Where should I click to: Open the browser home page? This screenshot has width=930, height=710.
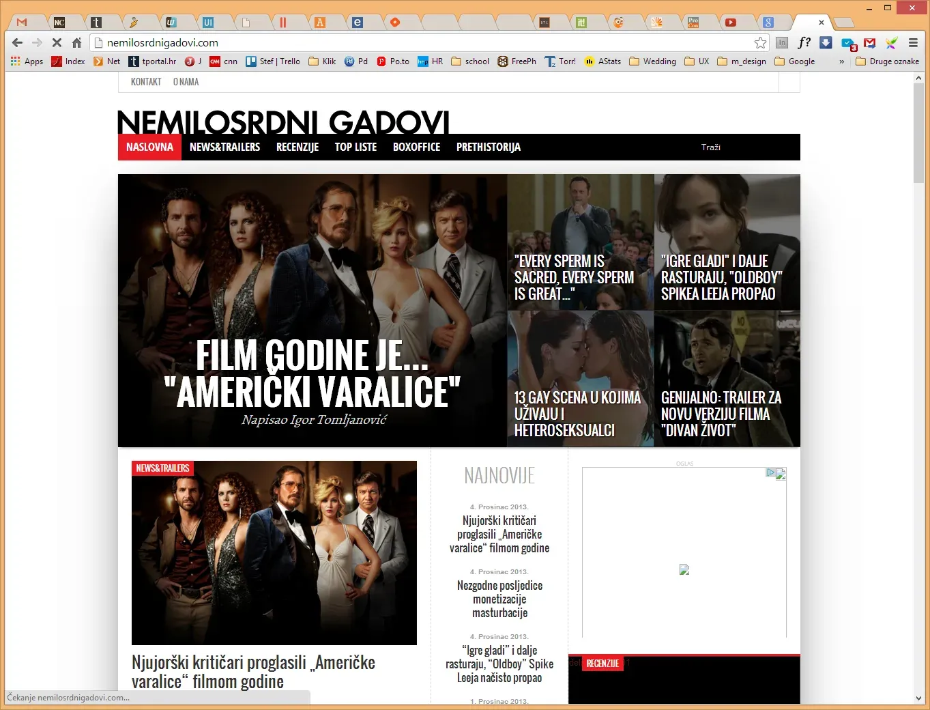click(76, 42)
